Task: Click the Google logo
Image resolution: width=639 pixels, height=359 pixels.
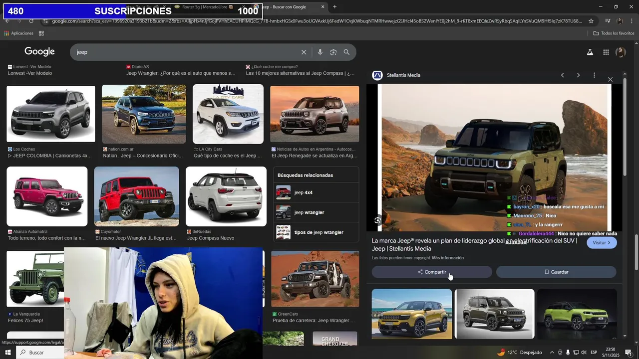Action: click(39, 52)
